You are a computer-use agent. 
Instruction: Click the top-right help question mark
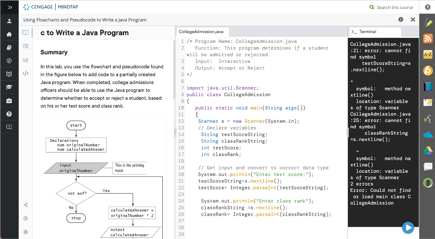click(x=427, y=7)
